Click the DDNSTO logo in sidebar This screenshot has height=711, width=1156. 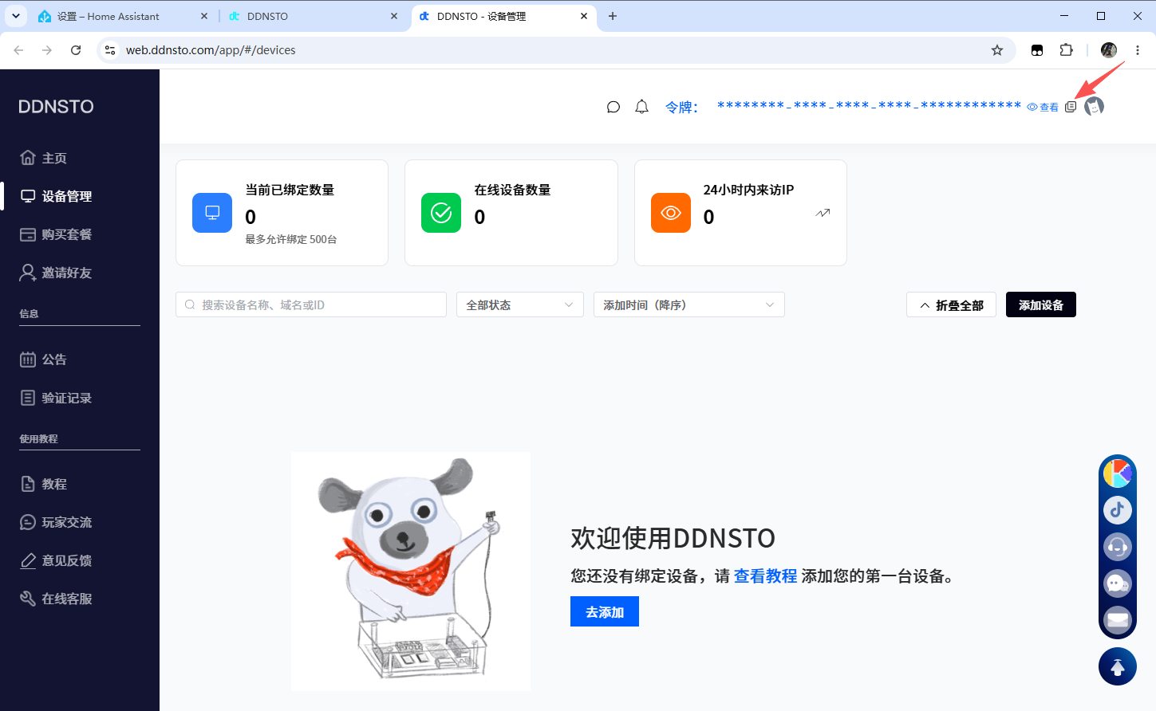56,107
